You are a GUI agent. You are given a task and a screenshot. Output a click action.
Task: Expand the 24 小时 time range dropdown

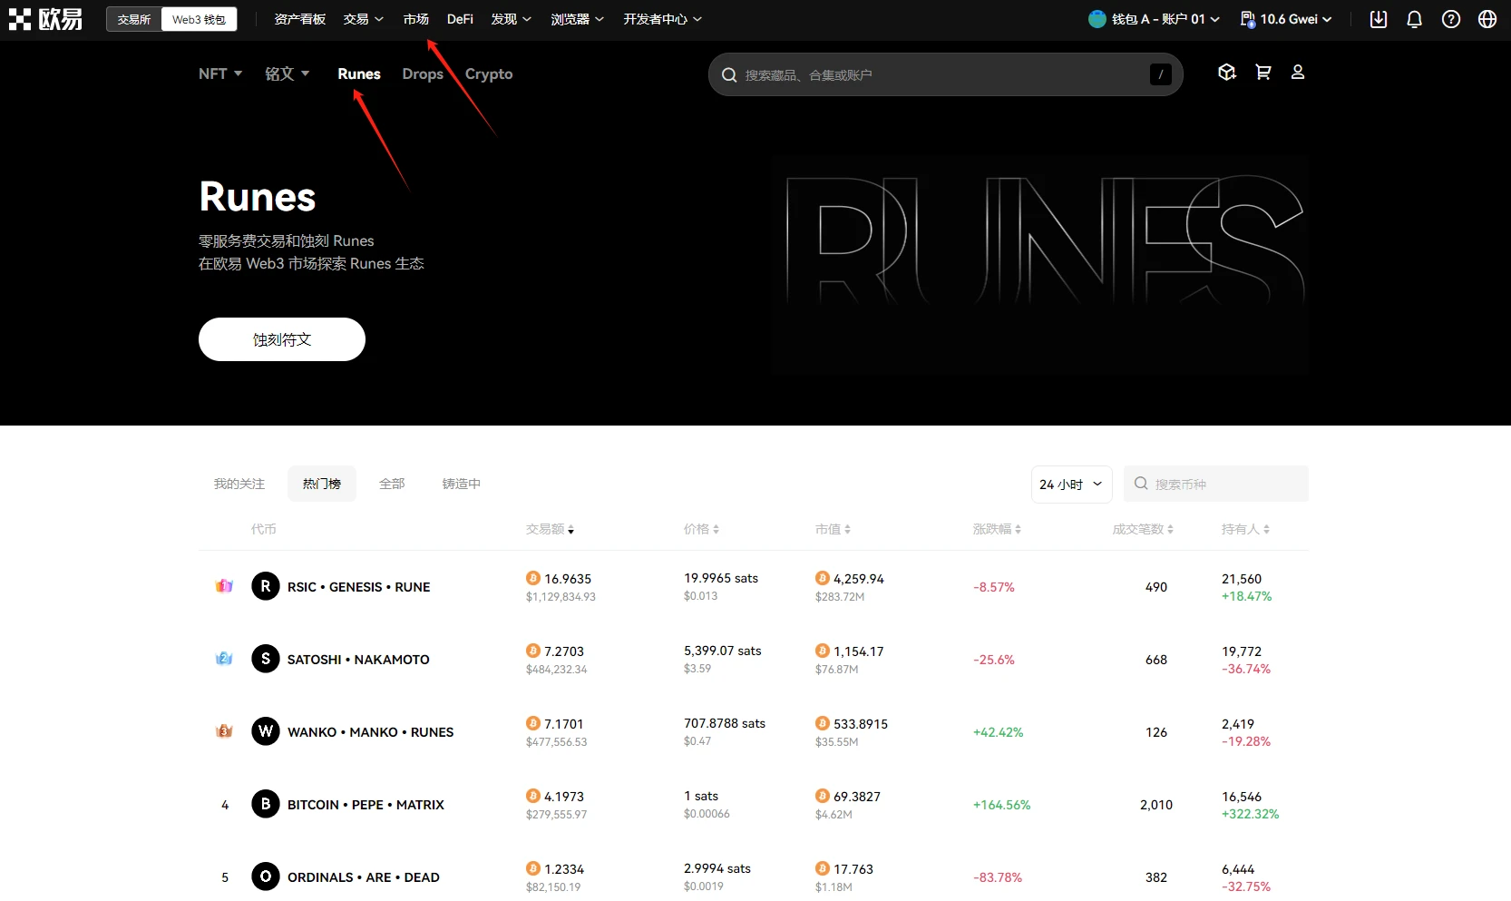coord(1071,484)
